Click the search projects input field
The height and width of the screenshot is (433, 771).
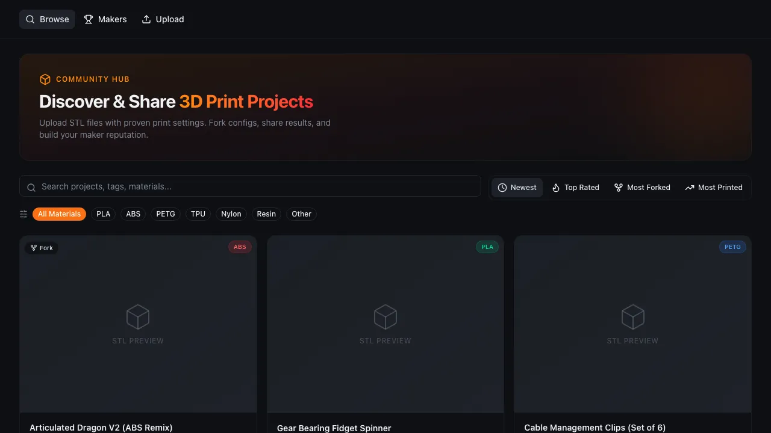coord(250,186)
